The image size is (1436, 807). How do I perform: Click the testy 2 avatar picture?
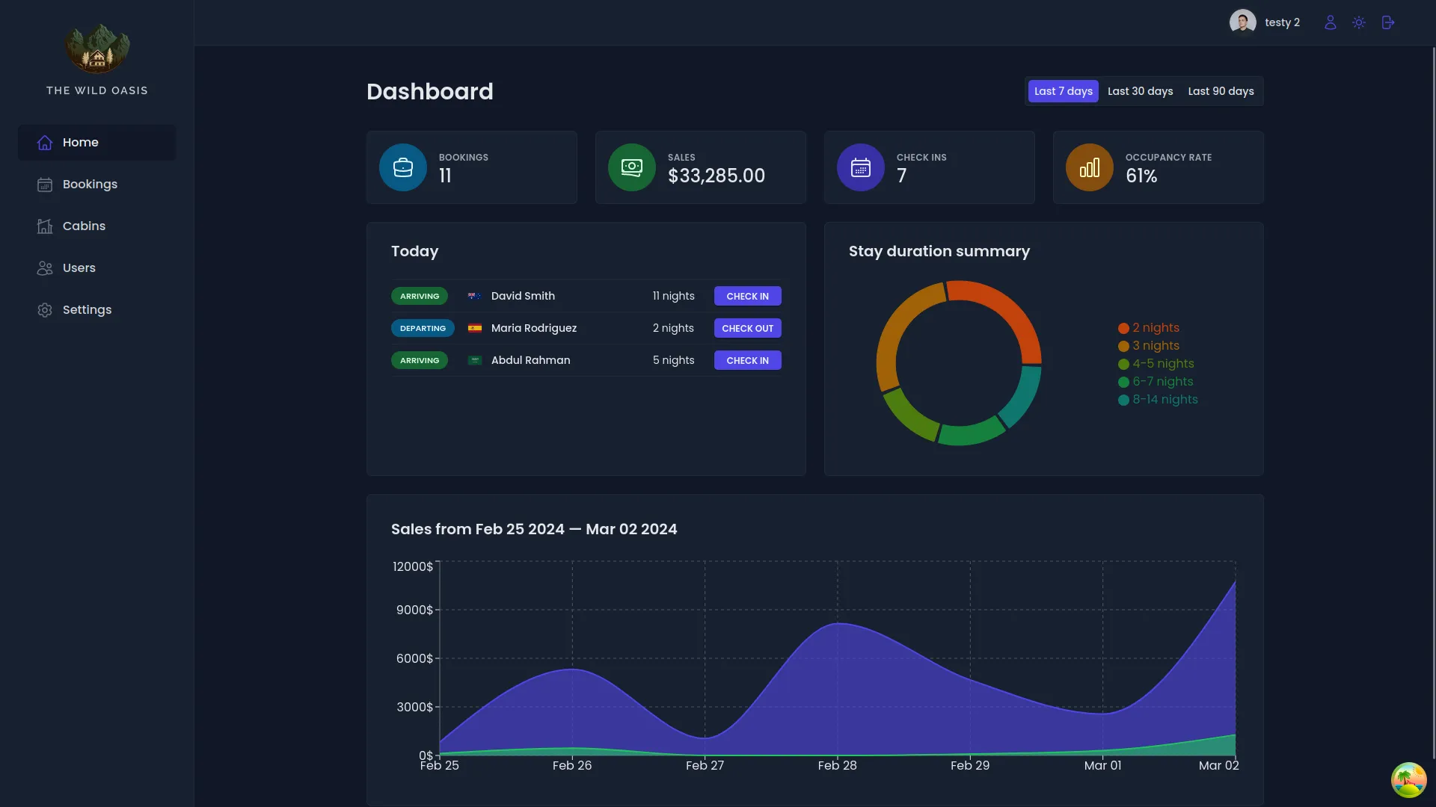1242,22
